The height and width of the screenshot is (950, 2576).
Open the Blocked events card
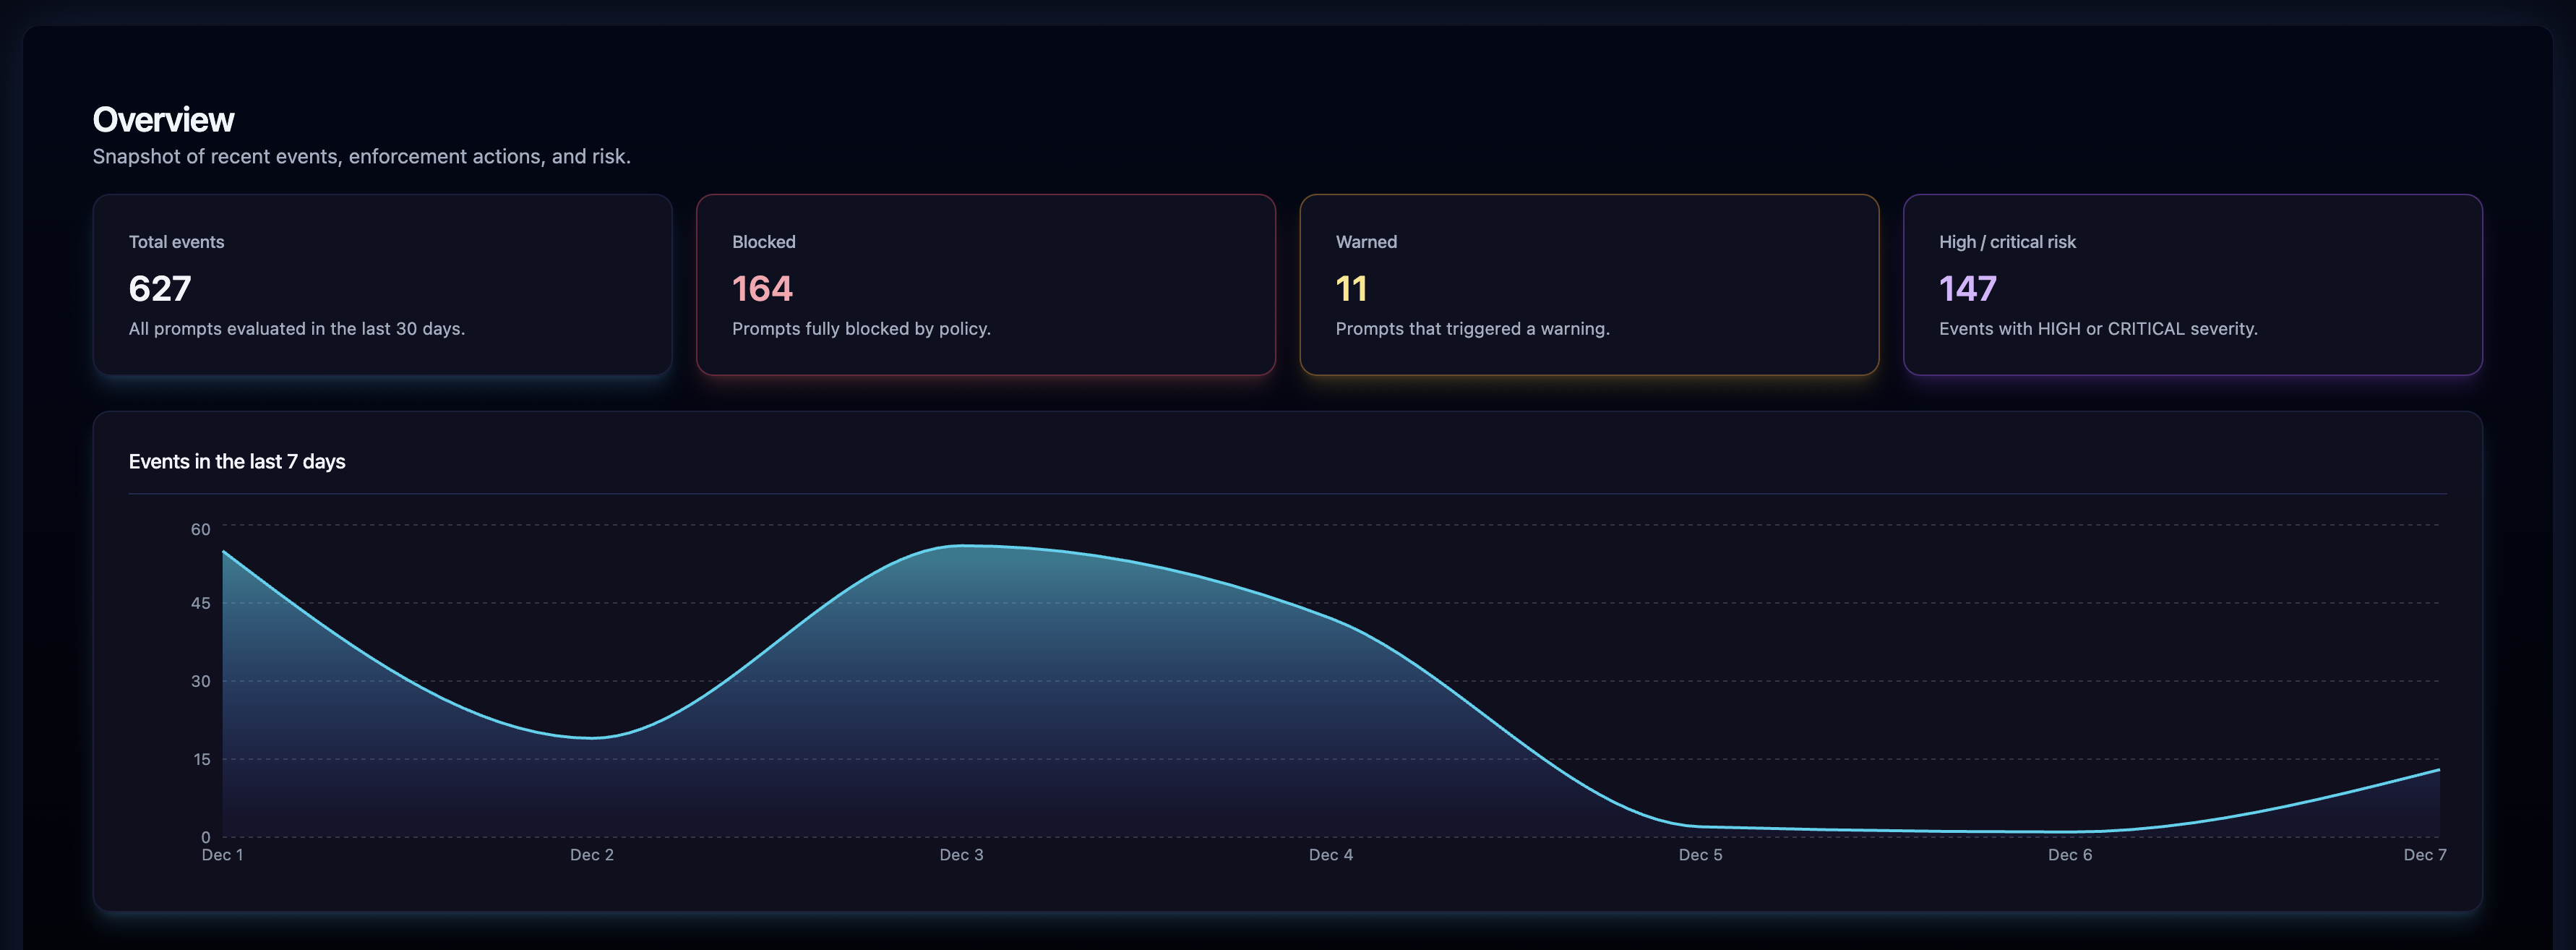986,285
